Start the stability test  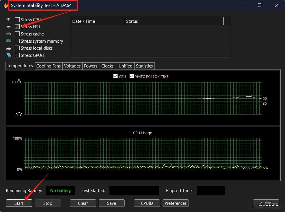[19, 203]
